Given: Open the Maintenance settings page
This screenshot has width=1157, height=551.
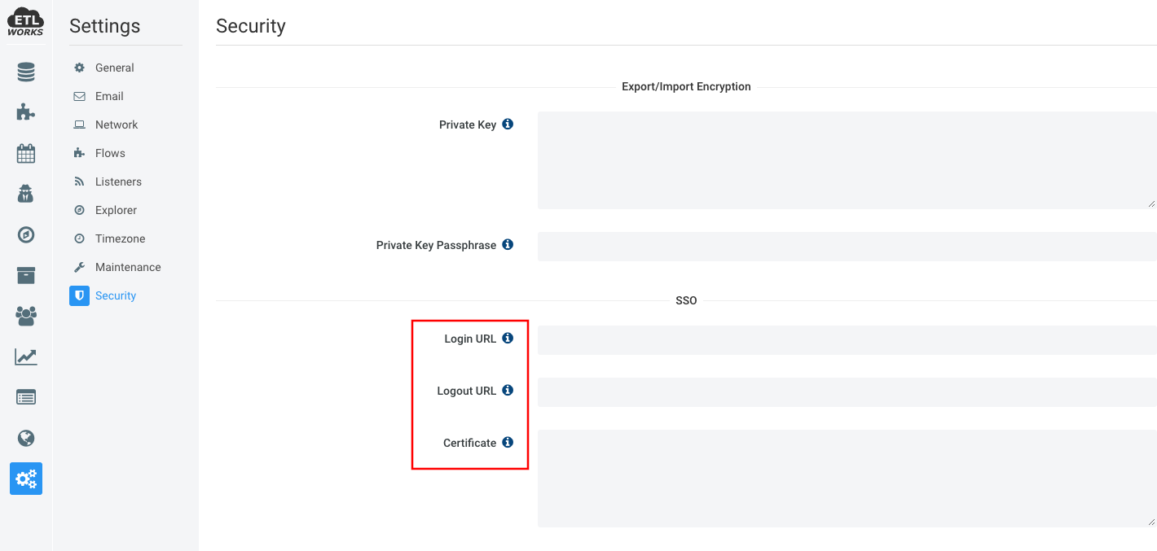Looking at the screenshot, I should click(x=128, y=267).
